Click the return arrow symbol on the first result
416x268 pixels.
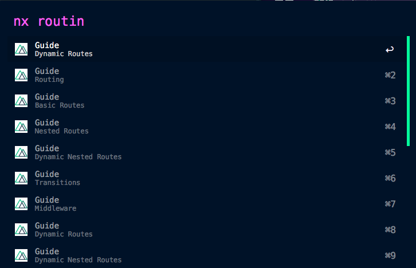click(390, 50)
